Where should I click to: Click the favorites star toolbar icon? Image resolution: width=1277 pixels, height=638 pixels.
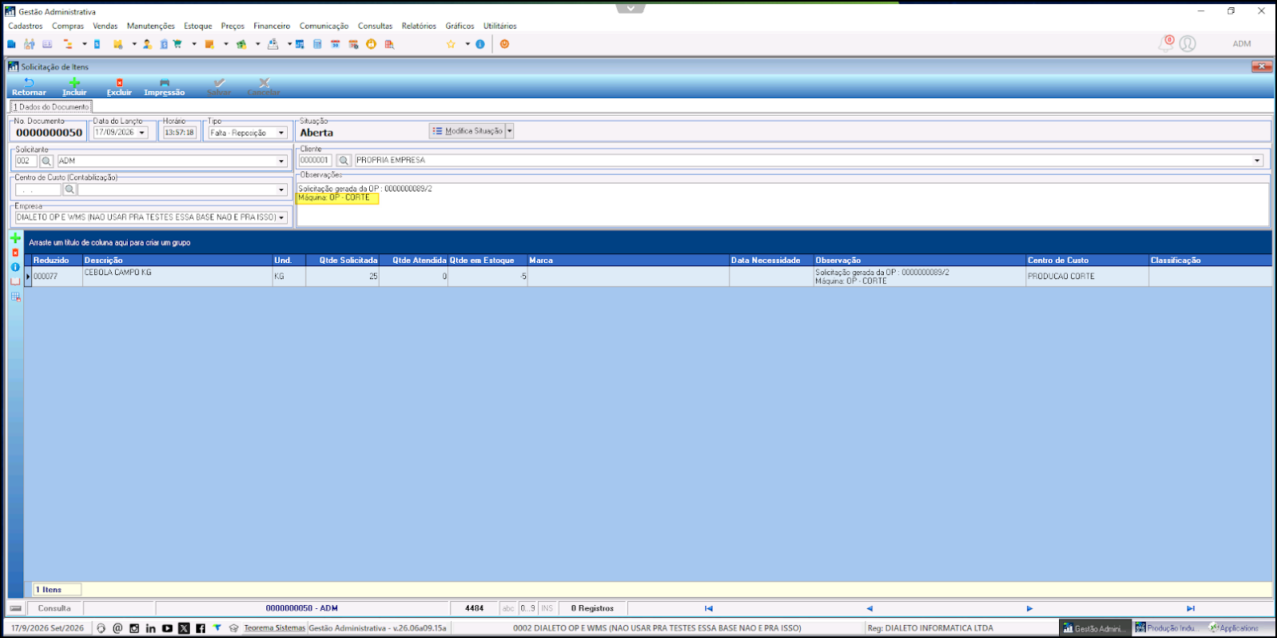pos(451,44)
